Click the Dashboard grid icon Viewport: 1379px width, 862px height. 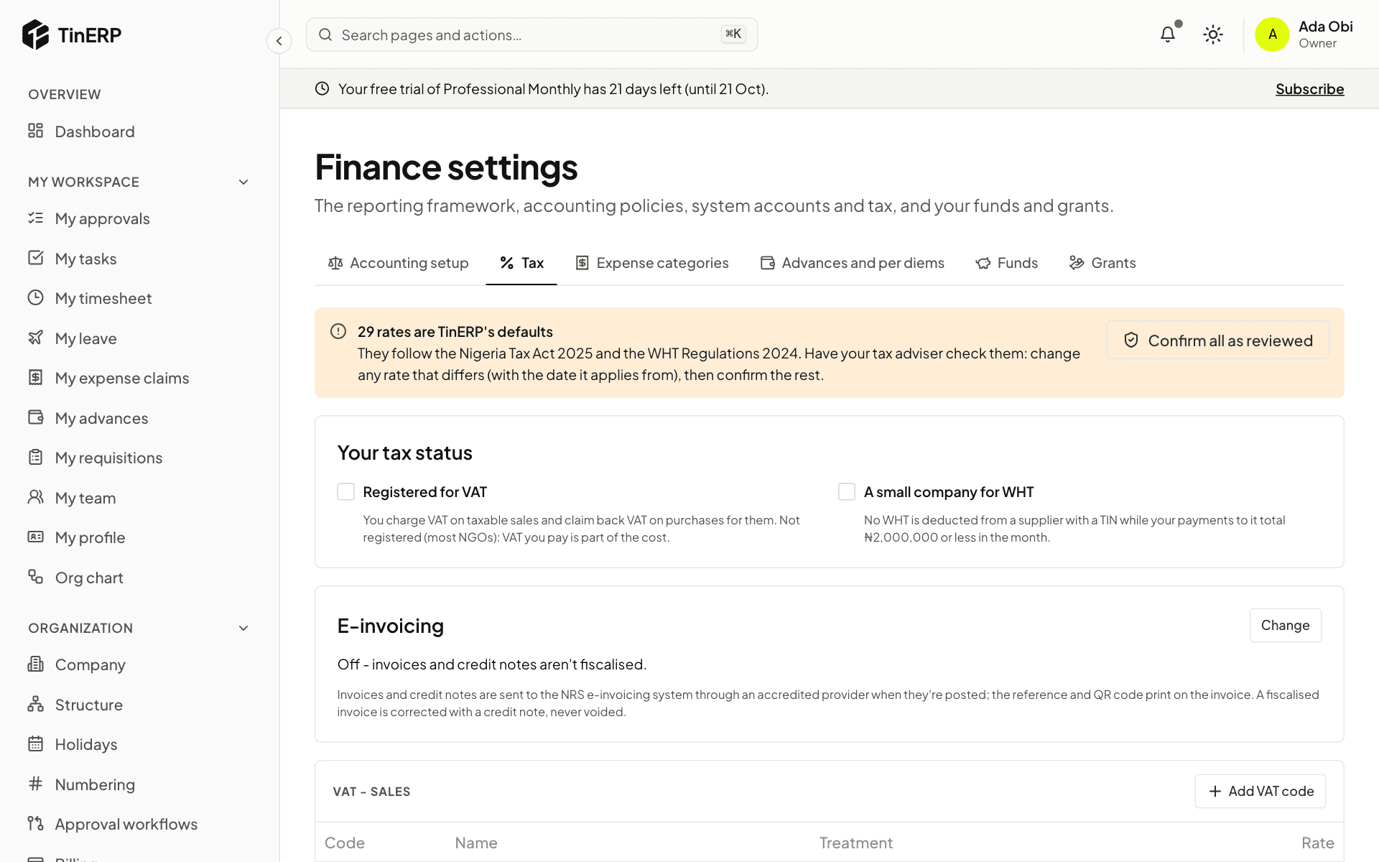35,131
